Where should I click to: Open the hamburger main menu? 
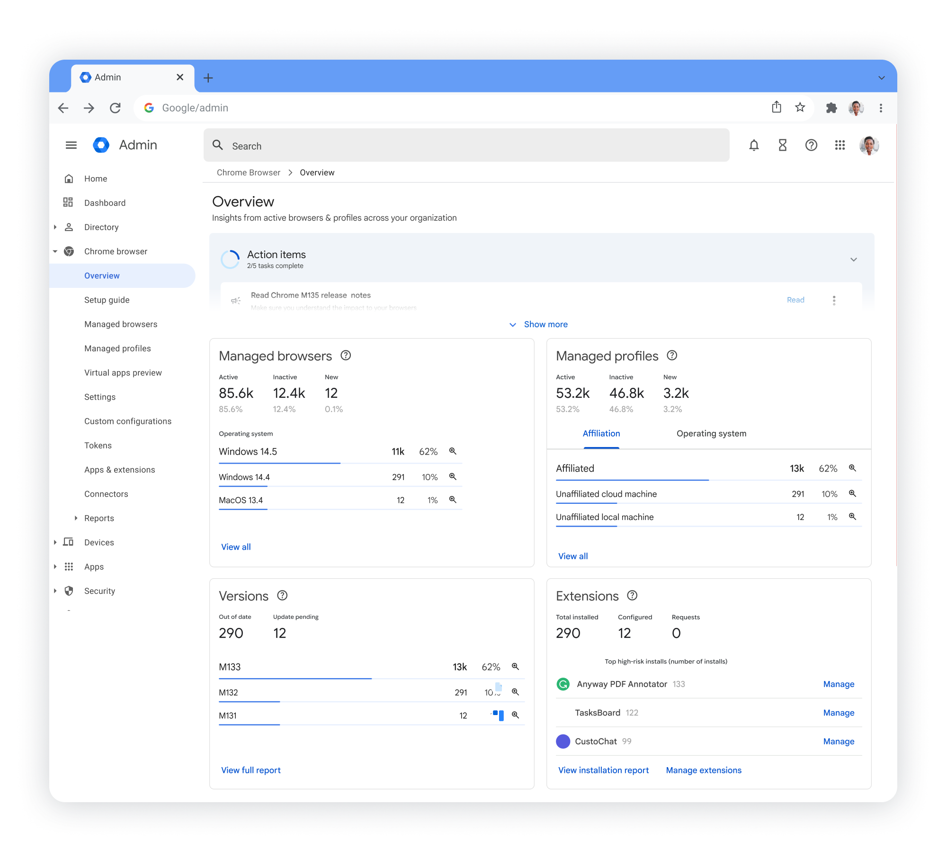tap(71, 145)
